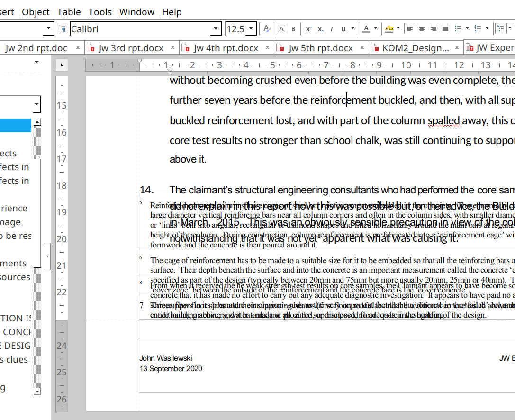Click the ordered numbered list icon
This screenshot has width=515, height=420.
coord(478,28)
